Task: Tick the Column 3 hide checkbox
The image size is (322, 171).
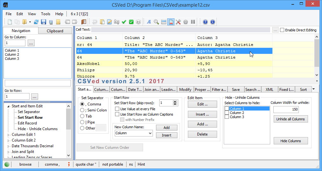Action: pos(227,117)
